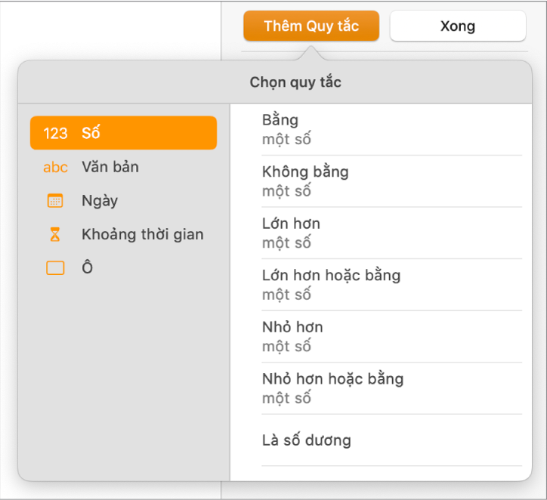Click the calendar icon beside Ngày
The width and height of the screenshot is (547, 500).
(x=55, y=201)
